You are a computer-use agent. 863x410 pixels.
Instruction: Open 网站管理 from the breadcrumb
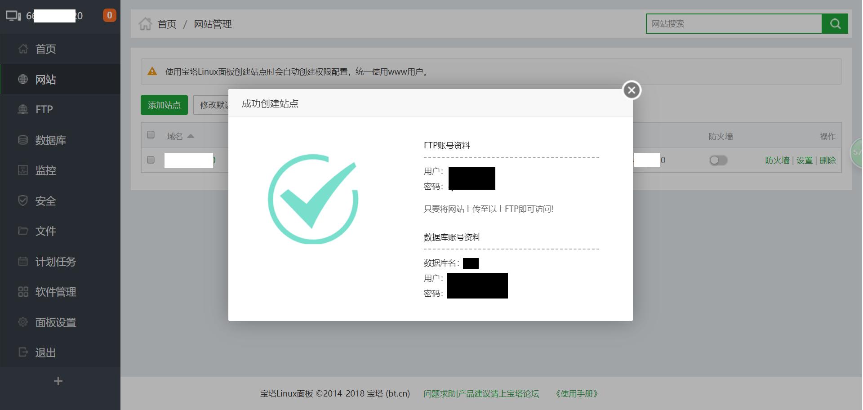(213, 24)
